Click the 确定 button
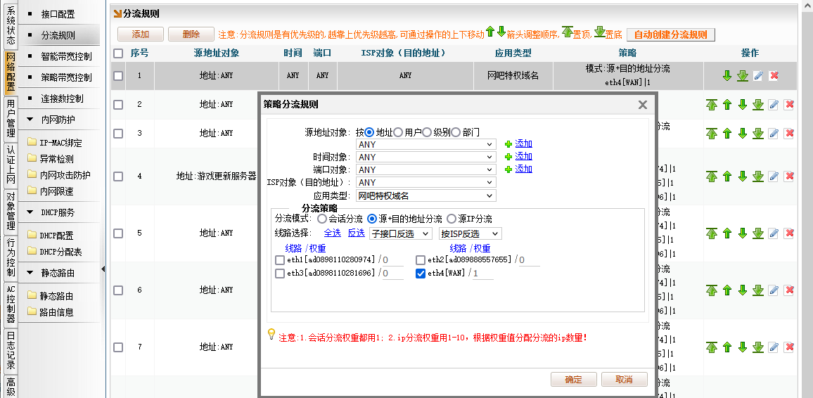 pyautogui.click(x=573, y=380)
